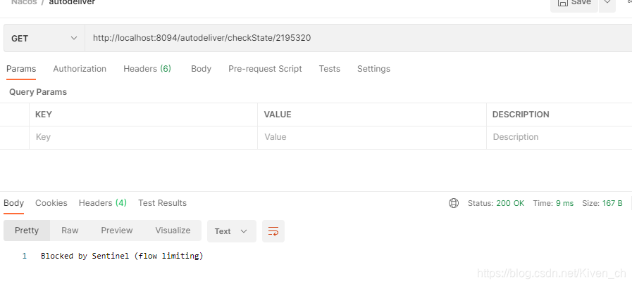Click the autodeliver breadcrumb name

(x=72, y=2)
